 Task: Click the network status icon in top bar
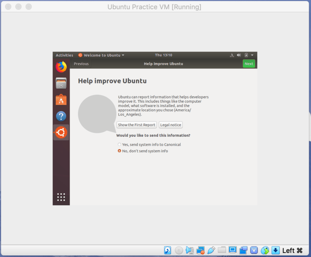click(x=232, y=55)
